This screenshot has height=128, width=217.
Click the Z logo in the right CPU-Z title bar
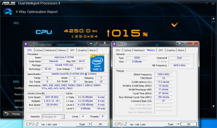(114, 44)
